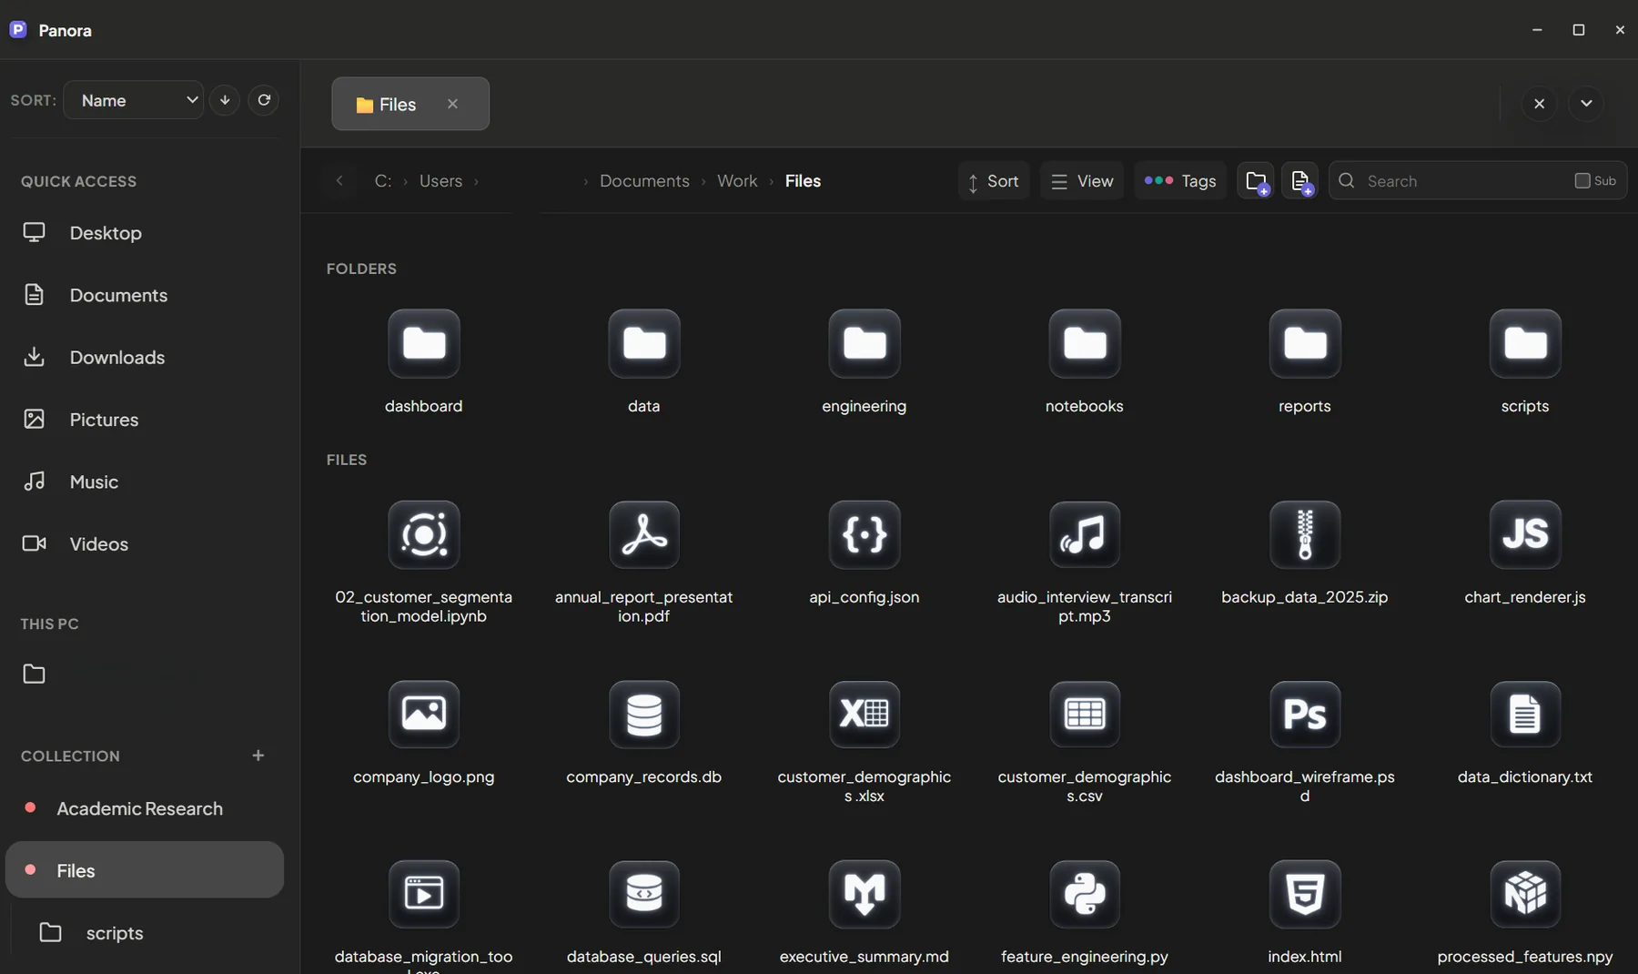
Task: Open the View options menu
Action: pos(1082,181)
